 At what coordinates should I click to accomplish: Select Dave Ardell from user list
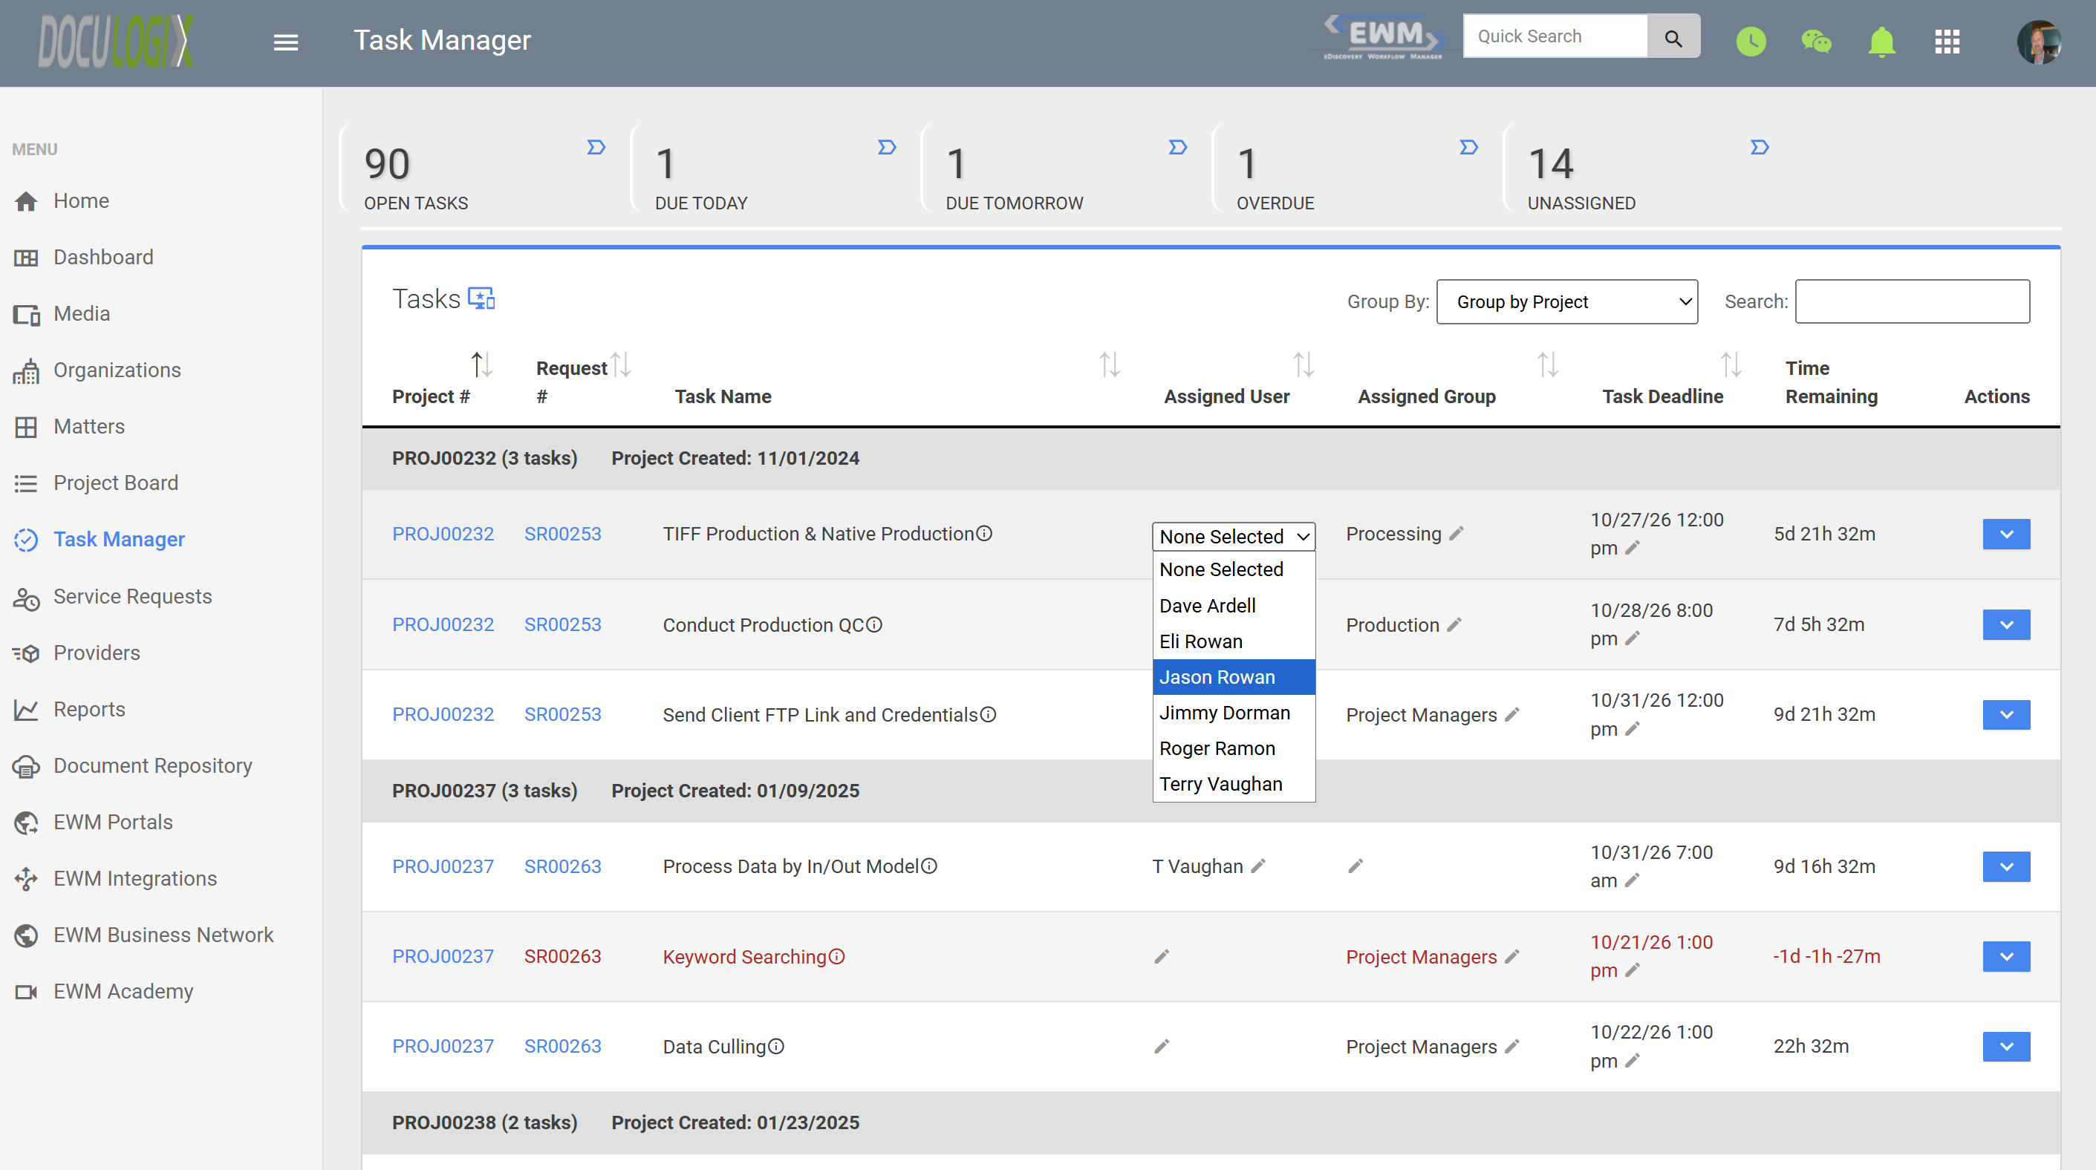pyautogui.click(x=1234, y=606)
